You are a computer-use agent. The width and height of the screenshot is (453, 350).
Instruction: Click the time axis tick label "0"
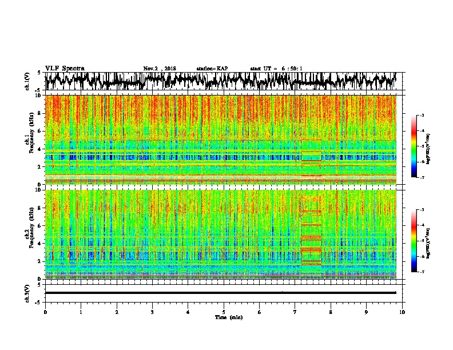[45, 312]
